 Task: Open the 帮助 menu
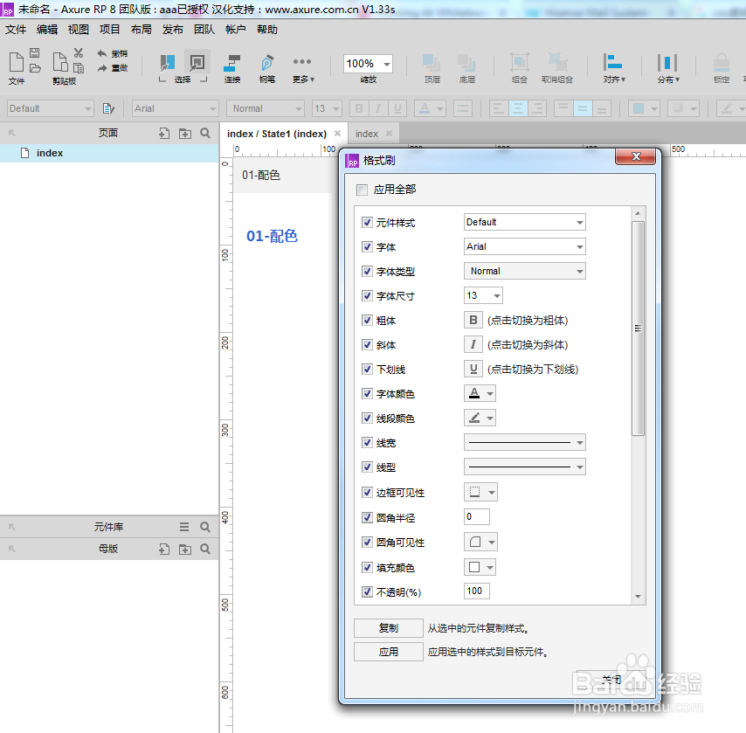point(267,30)
